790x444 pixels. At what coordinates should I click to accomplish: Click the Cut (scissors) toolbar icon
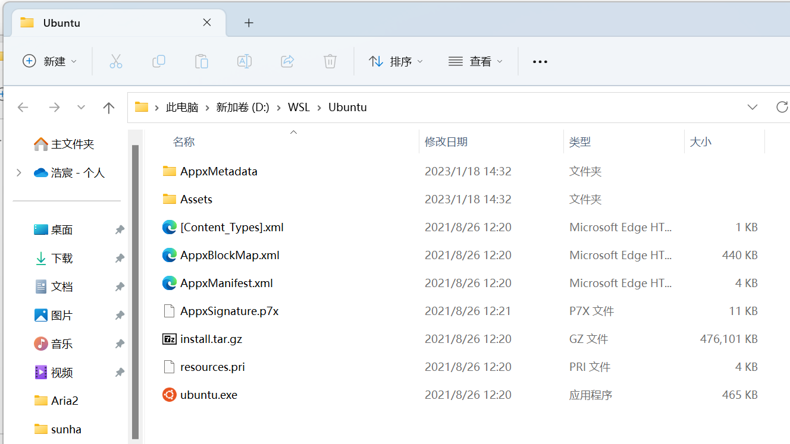pos(116,61)
